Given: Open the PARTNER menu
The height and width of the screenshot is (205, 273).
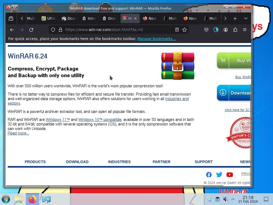Looking at the screenshot, I should [161, 162].
